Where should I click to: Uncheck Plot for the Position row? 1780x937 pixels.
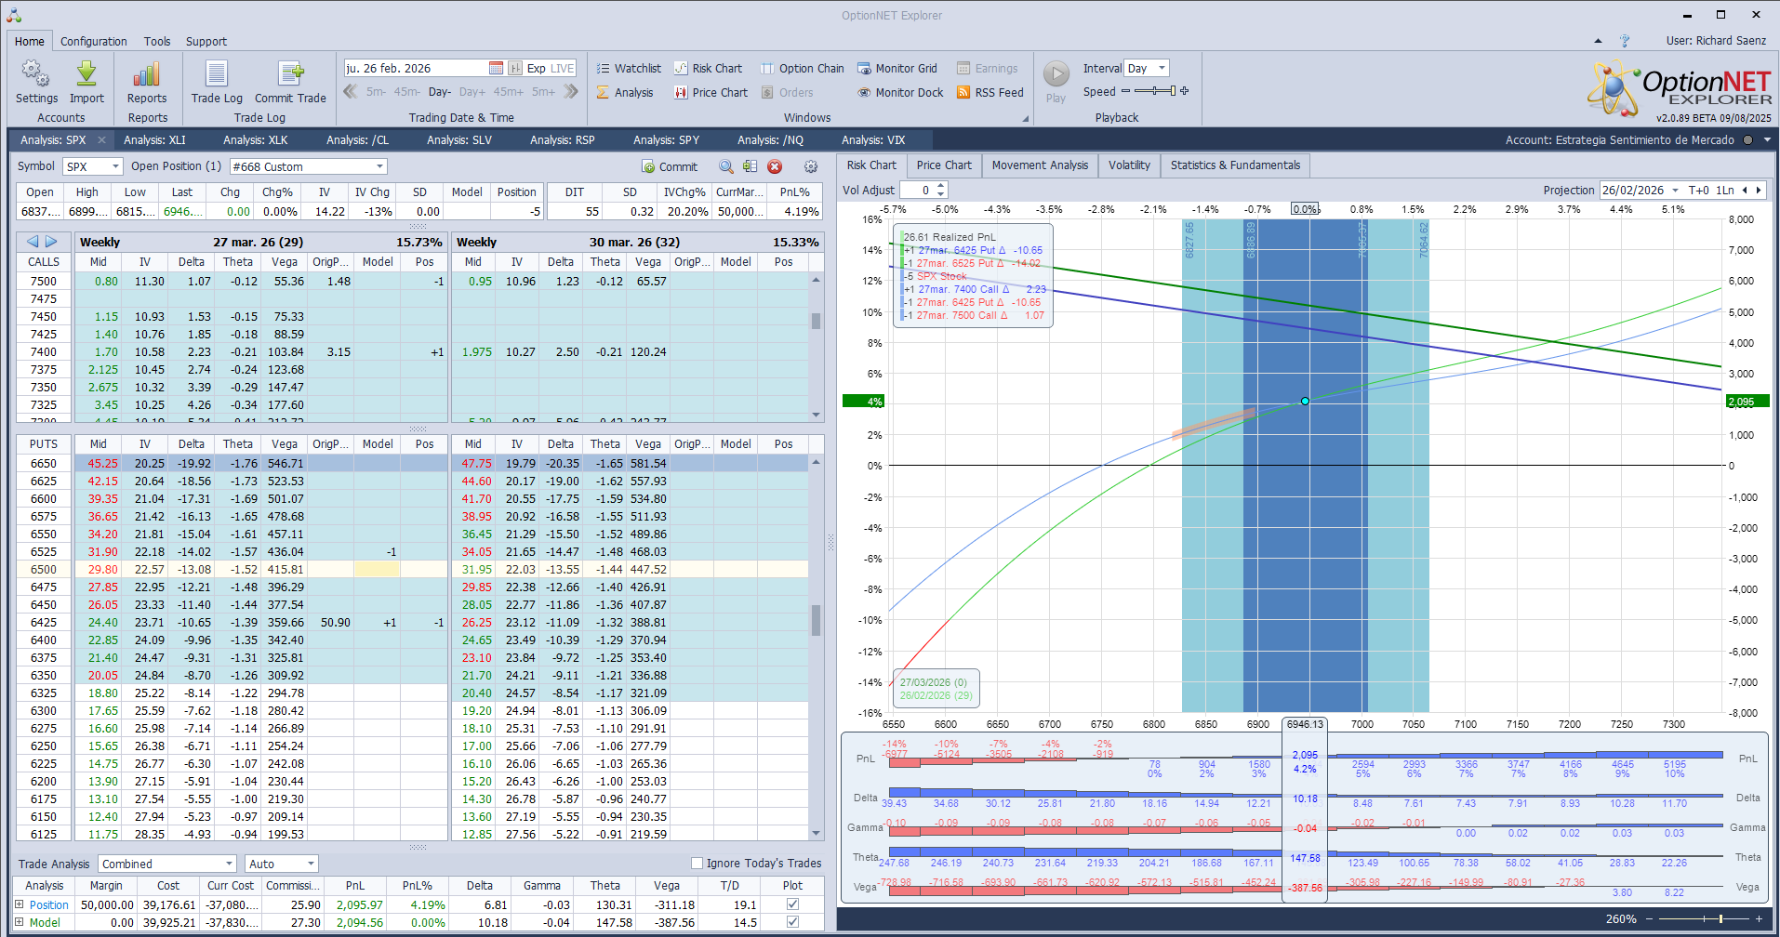point(792,904)
